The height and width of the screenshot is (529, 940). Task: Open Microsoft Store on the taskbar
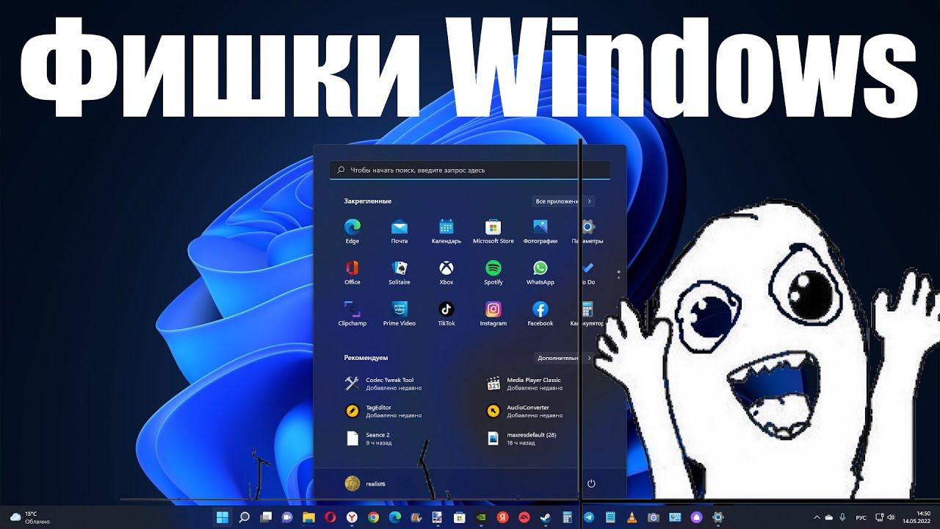coord(460,517)
